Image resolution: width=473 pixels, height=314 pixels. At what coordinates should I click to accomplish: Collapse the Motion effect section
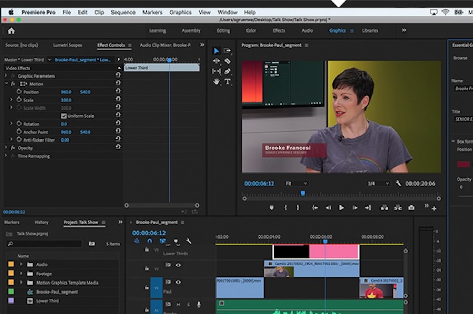coord(6,84)
